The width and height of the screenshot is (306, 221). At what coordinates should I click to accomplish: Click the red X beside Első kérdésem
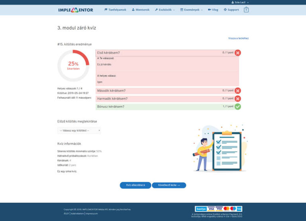[237, 53]
